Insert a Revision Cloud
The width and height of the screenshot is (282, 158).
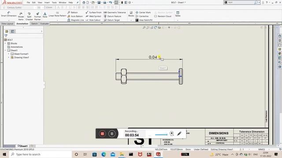point(163,16)
